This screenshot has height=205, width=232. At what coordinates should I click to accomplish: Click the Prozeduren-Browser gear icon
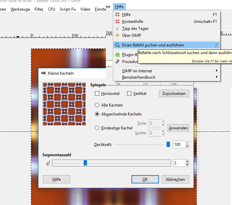(x=117, y=61)
